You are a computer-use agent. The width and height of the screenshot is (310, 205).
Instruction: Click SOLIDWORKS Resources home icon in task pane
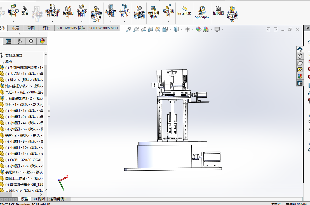300,50
